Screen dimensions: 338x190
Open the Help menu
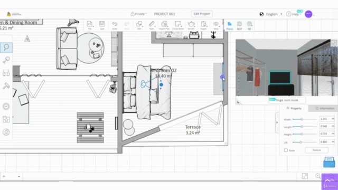(294, 14)
